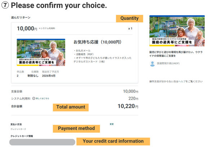Click the reward image inside the return card
This screenshot has width=216, height=149.
[x=41, y=52]
